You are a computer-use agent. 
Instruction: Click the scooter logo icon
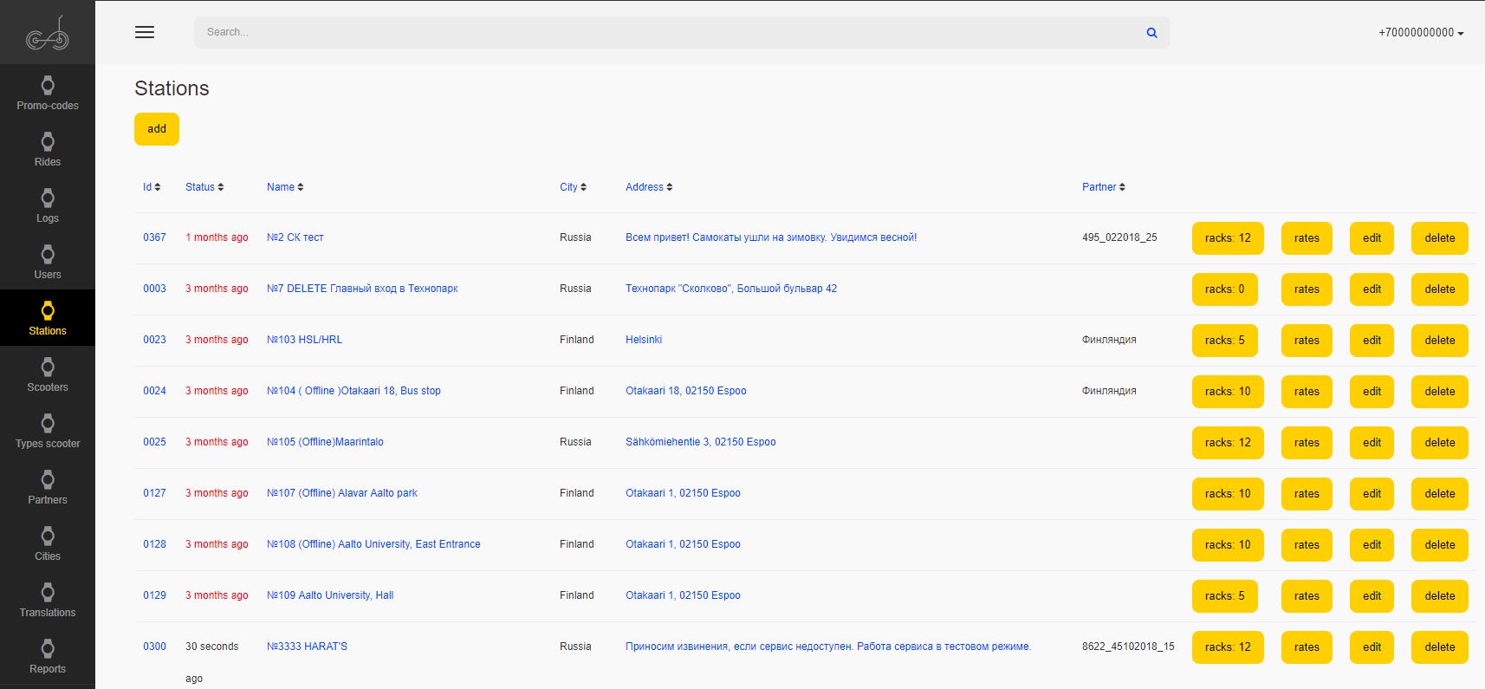click(48, 35)
